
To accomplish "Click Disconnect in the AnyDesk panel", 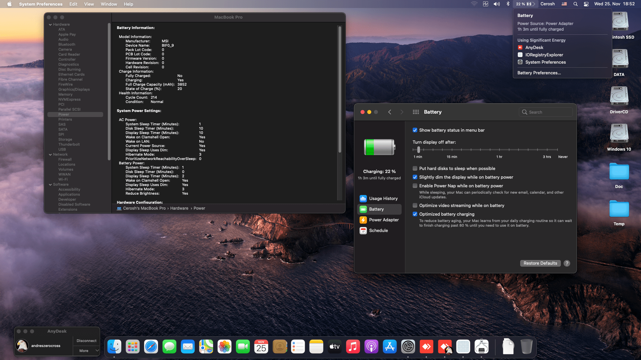I will [86, 340].
